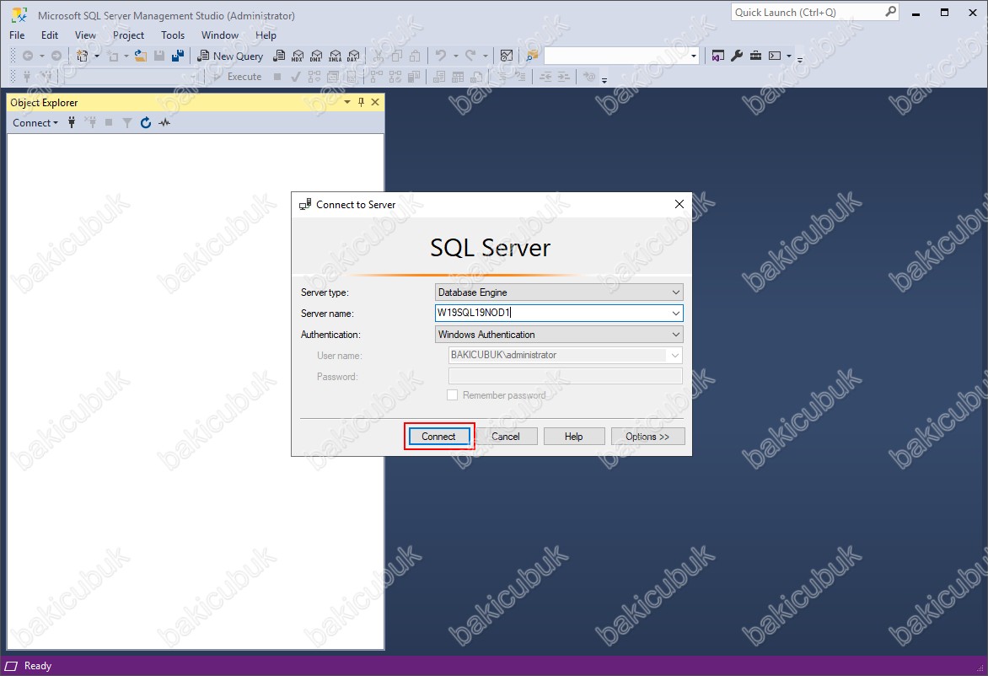Click the Stop square in Object Explorer toolbar
The height and width of the screenshot is (676, 988).
coord(109,123)
